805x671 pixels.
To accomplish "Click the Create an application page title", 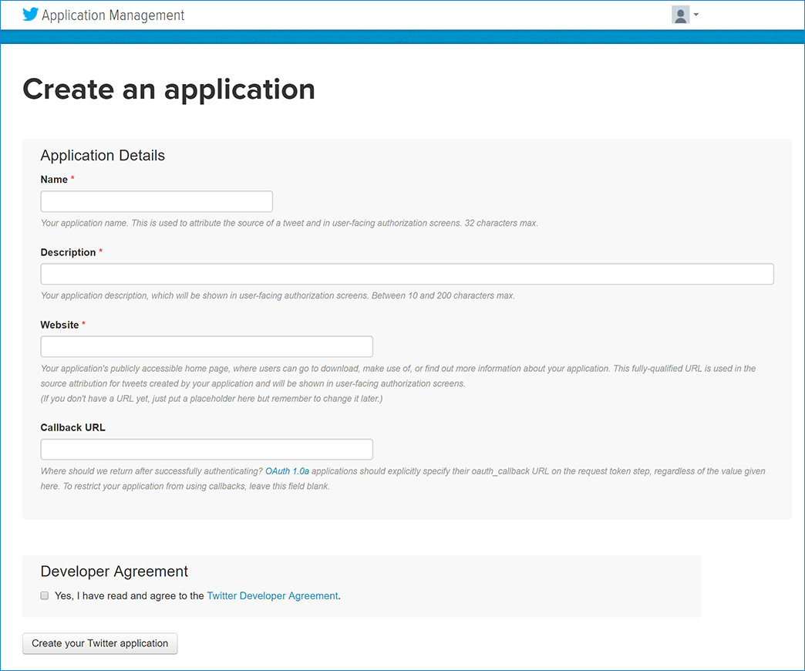I will tap(169, 89).
